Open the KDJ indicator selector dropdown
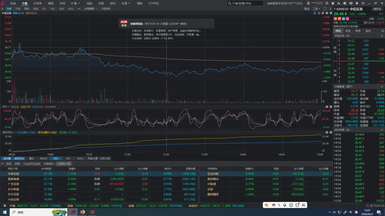Viewport: 385px width, 216px height. click(6, 107)
